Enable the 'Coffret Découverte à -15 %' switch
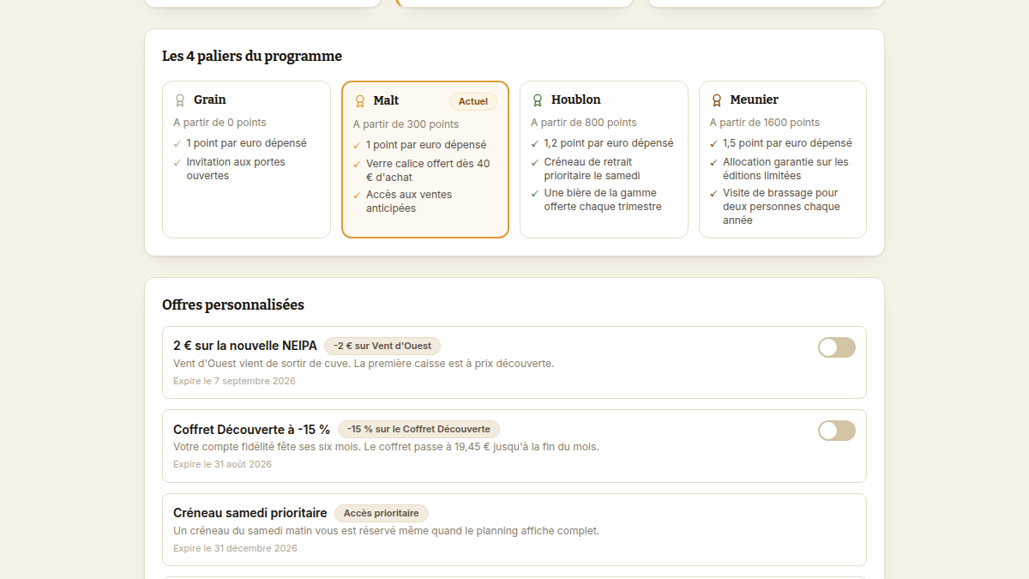This screenshot has height=579, width=1029. (837, 431)
